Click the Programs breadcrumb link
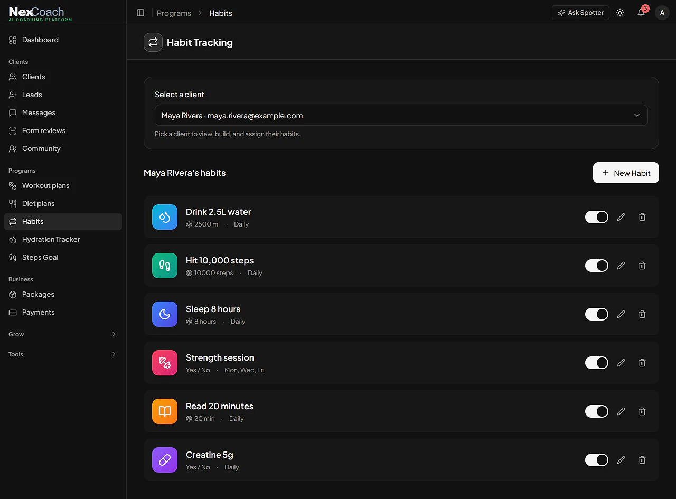 (174, 13)
